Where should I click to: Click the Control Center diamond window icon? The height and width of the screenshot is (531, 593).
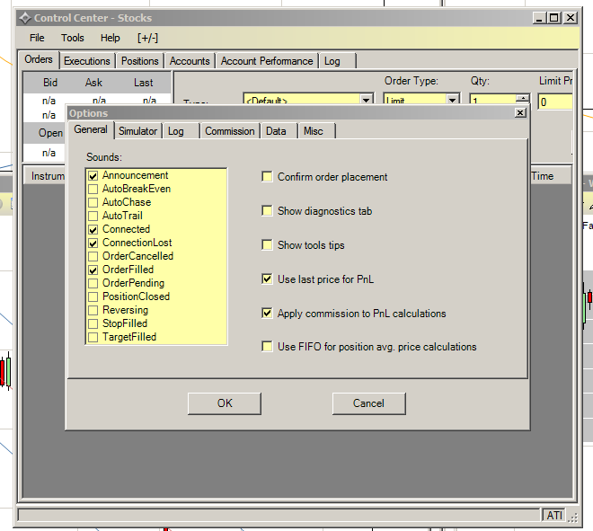click(25, 18)
